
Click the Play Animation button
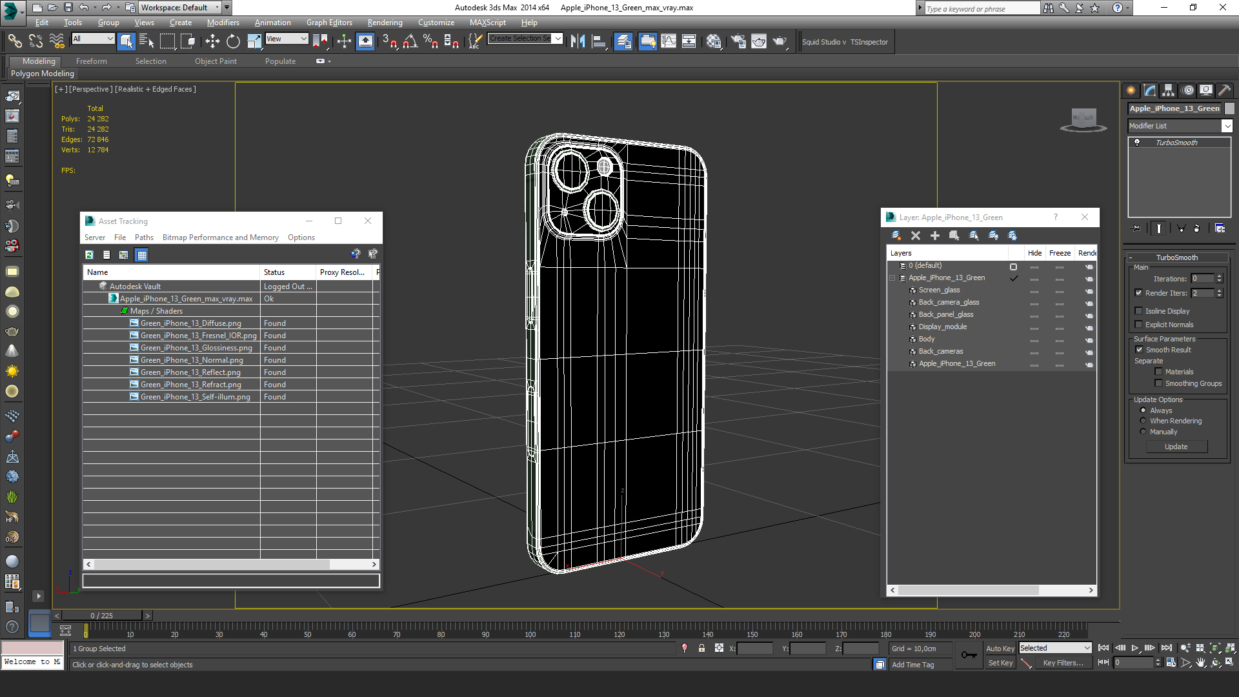point(1134,648)
